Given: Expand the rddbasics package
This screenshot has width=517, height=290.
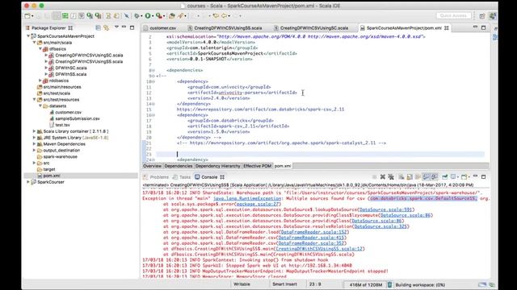Looking at the screenshot, I should [40, 81].
